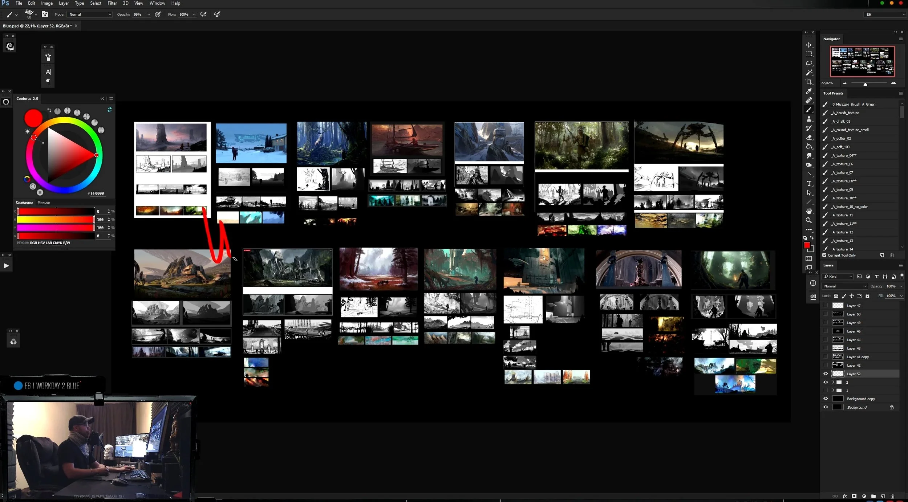Open the Window menu

(x=157, y=3)
